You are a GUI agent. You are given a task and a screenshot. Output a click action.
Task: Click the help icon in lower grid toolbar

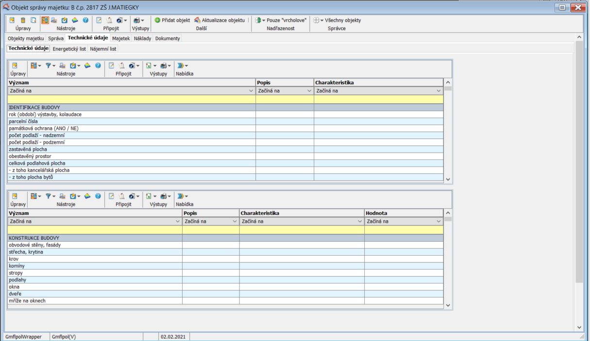pyautogui.click(x=98, y=196)
